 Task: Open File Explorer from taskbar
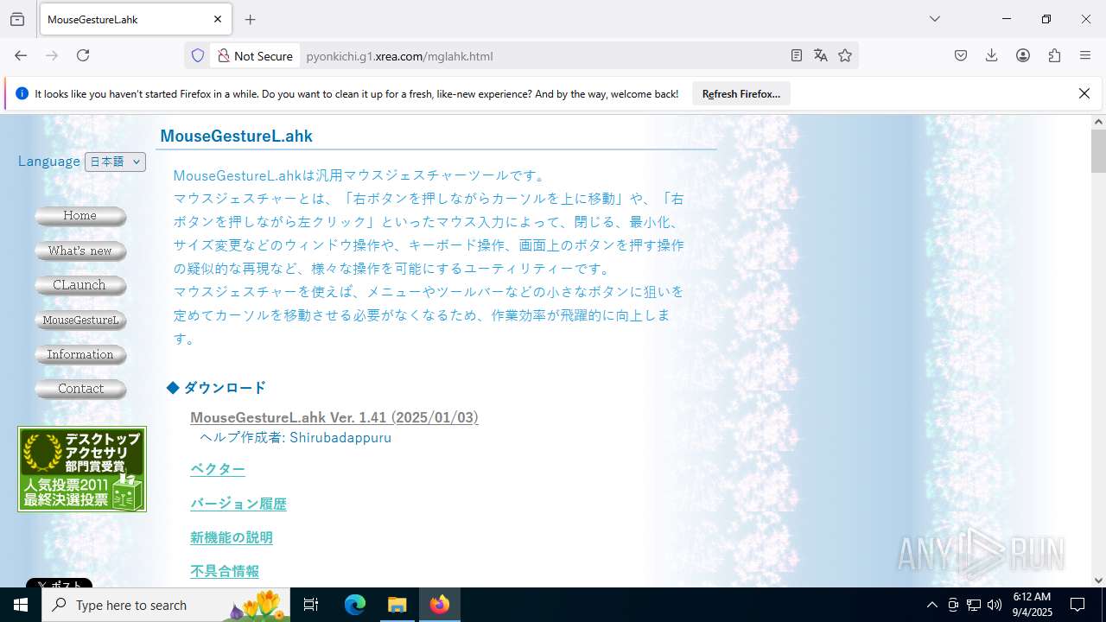coord(397,605)
